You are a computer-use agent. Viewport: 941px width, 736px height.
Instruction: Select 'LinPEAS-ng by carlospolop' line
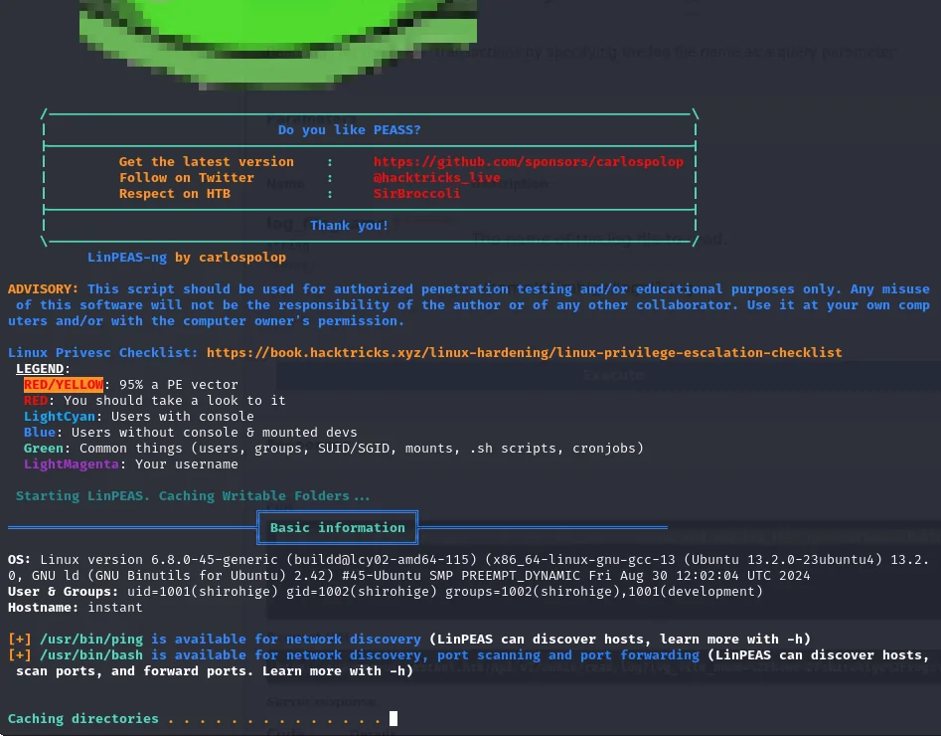(x=187, y=258)
